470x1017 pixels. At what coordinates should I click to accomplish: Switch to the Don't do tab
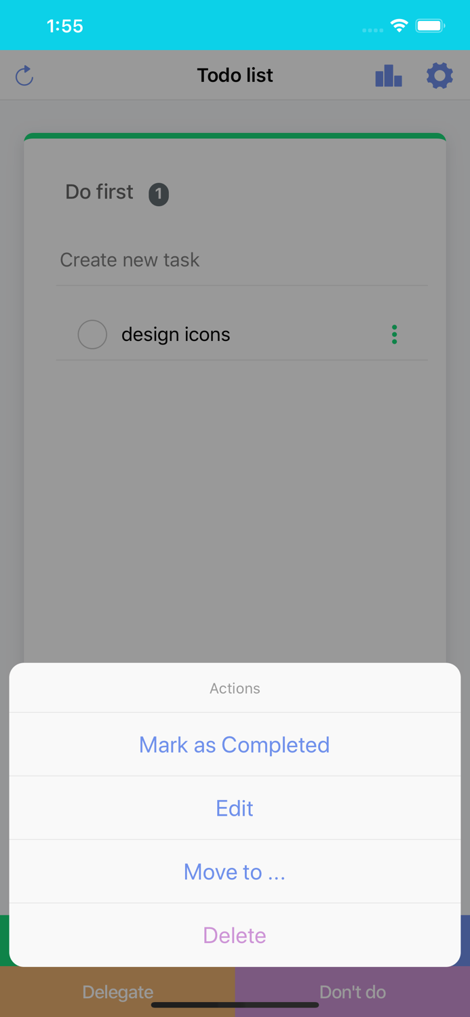pyautogui.click(x=353, y=991)
